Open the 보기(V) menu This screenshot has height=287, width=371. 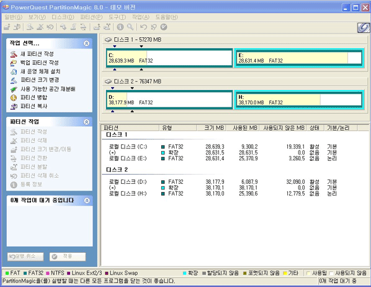(37, 17)
